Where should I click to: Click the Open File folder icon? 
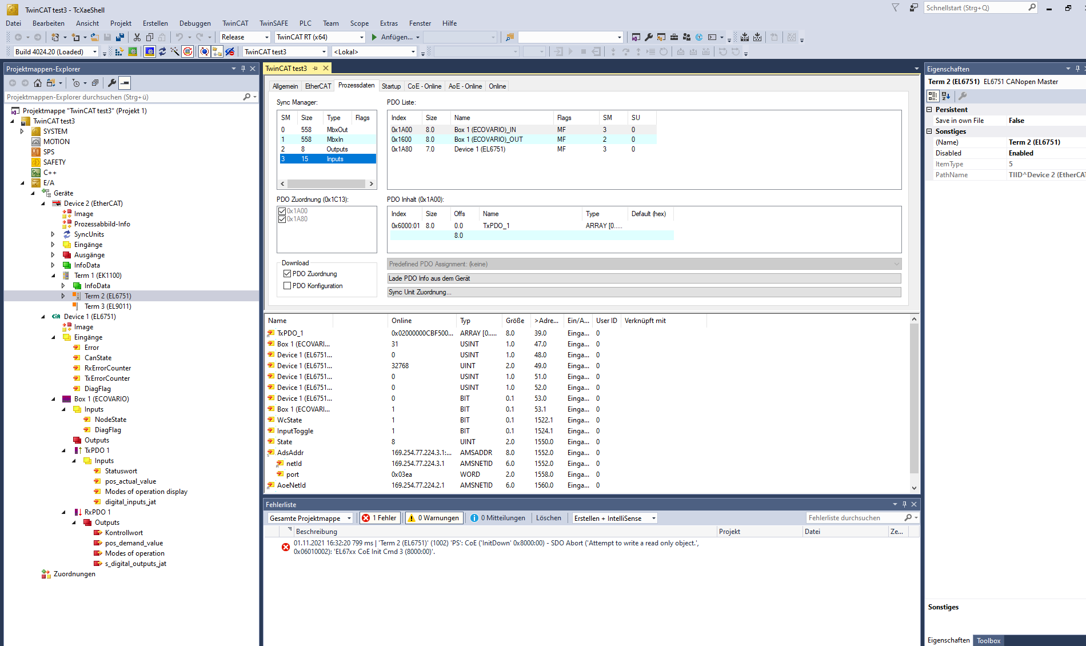(x=95, y=37)
